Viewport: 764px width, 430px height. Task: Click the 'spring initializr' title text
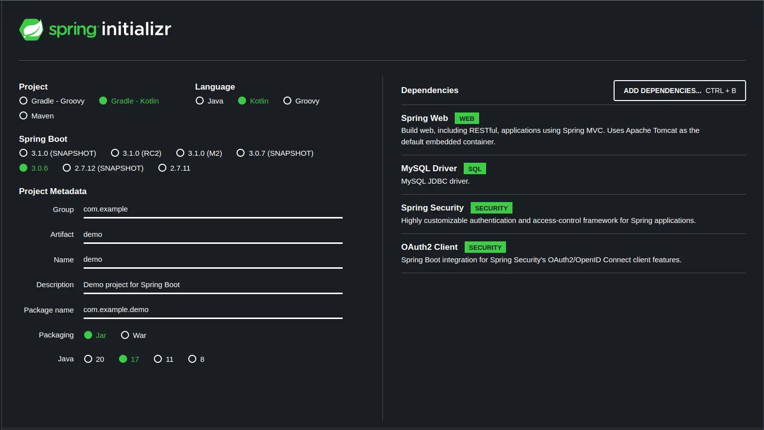(x=110, y=29)
